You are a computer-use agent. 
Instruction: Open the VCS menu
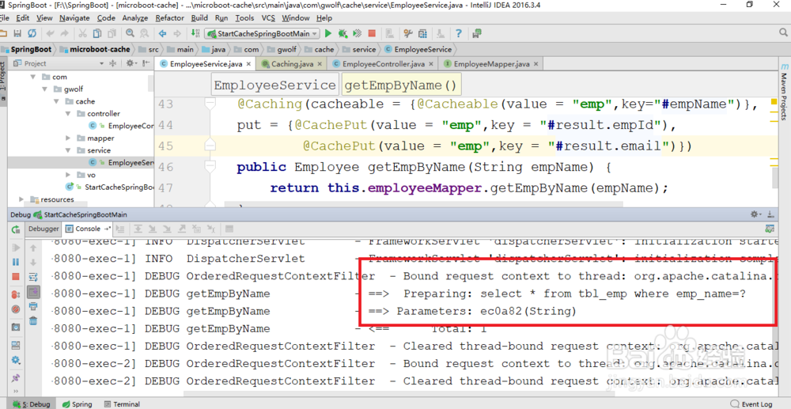pyautogui.click(x=268, y=18)
